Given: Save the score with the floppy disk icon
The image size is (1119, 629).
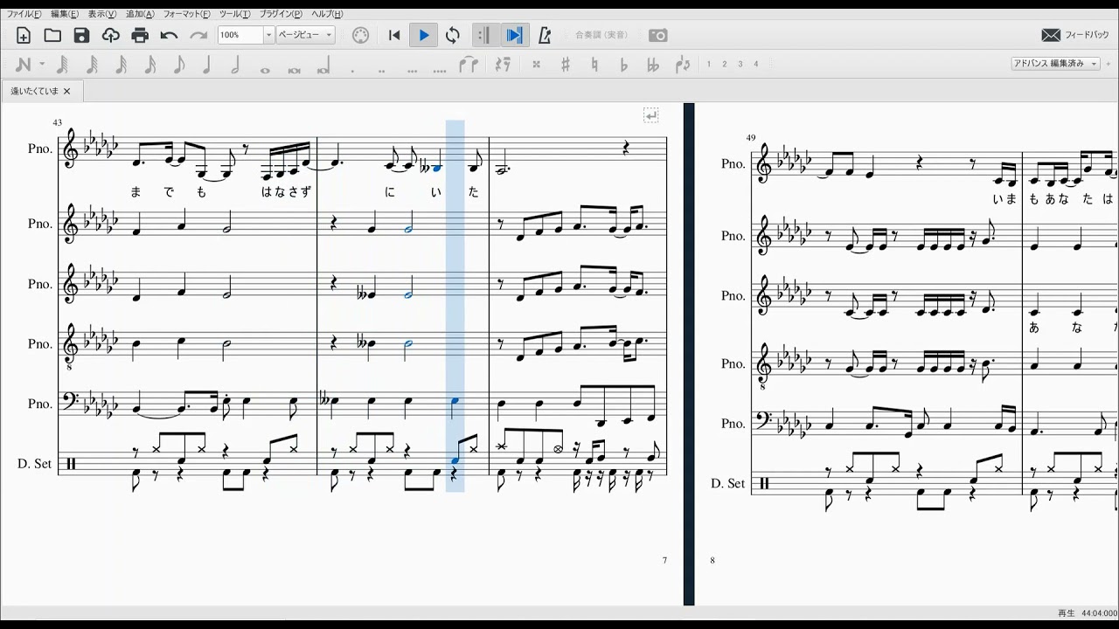Looking at the screenshot, I should tap(81, 35).
